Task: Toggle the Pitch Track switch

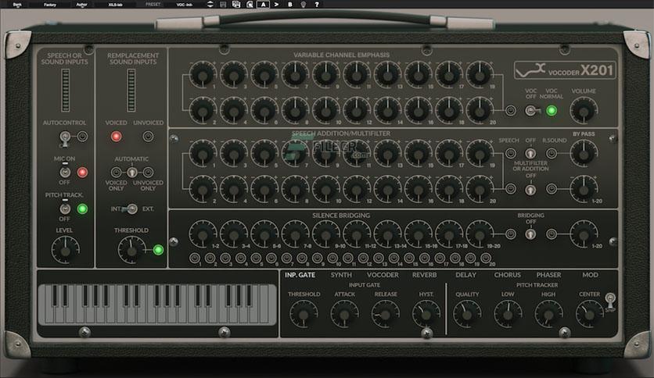Action: tap(65, 209)
